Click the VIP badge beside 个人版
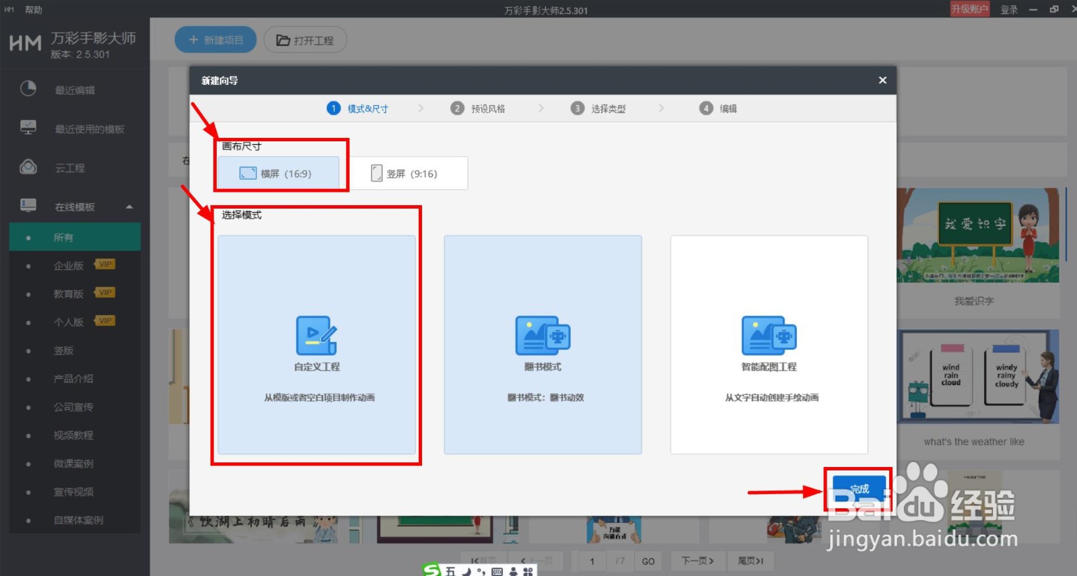This screenshot has width=1077, height=576. pos(104,320)
